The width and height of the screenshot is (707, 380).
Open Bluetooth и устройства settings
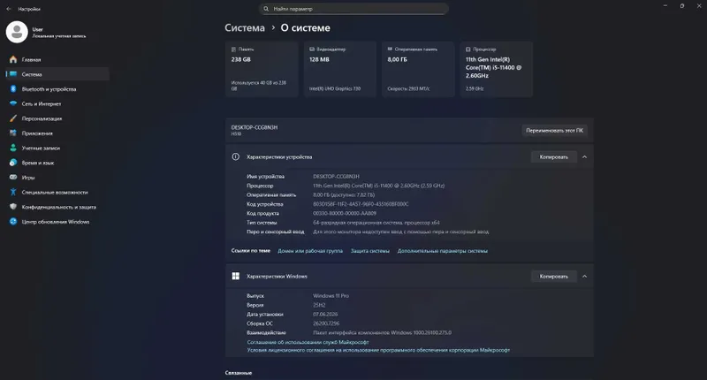tap(57, 88)
